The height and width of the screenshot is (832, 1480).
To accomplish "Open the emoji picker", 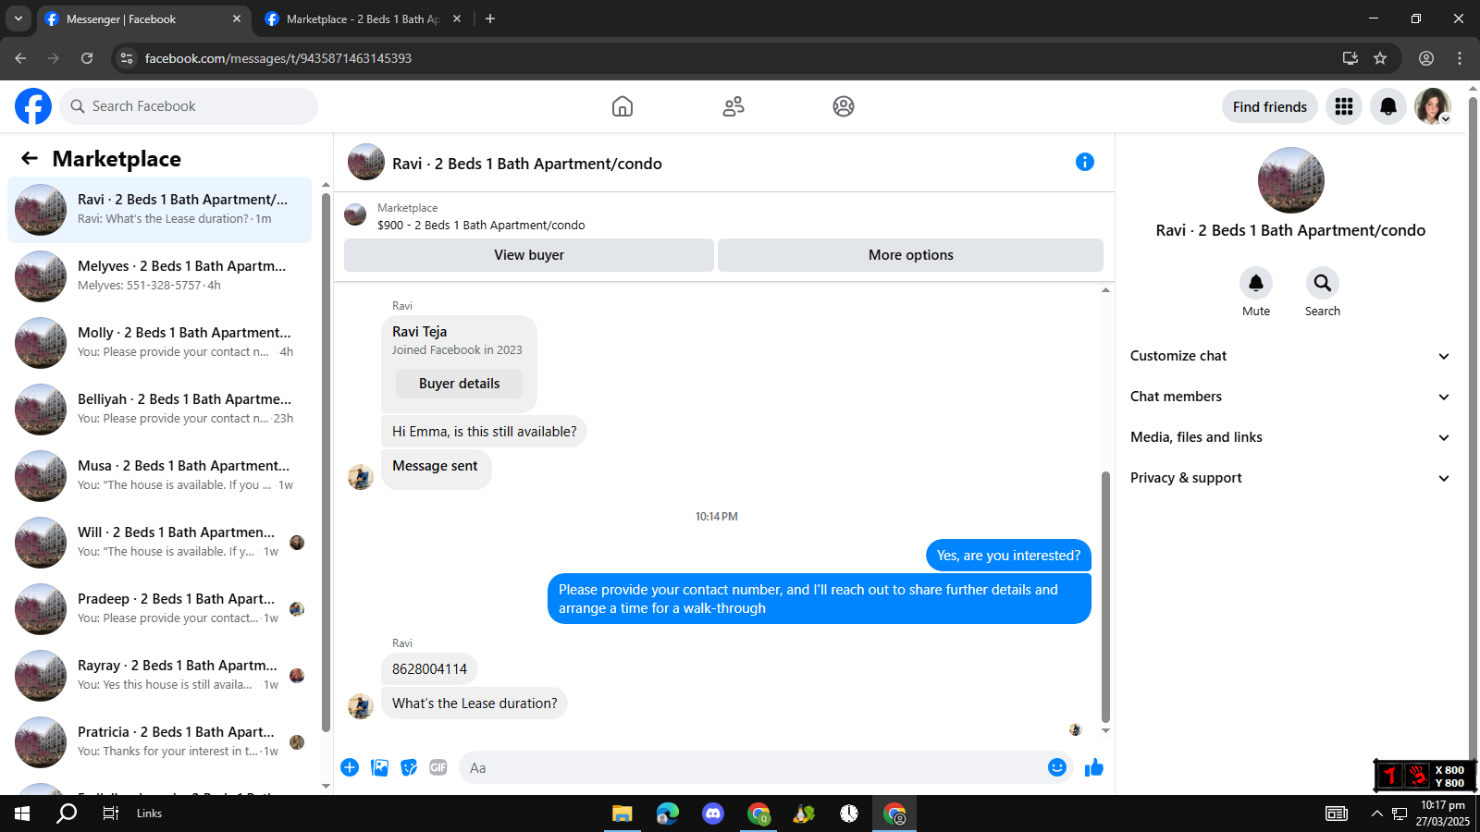I will [x=1057, y=767].
